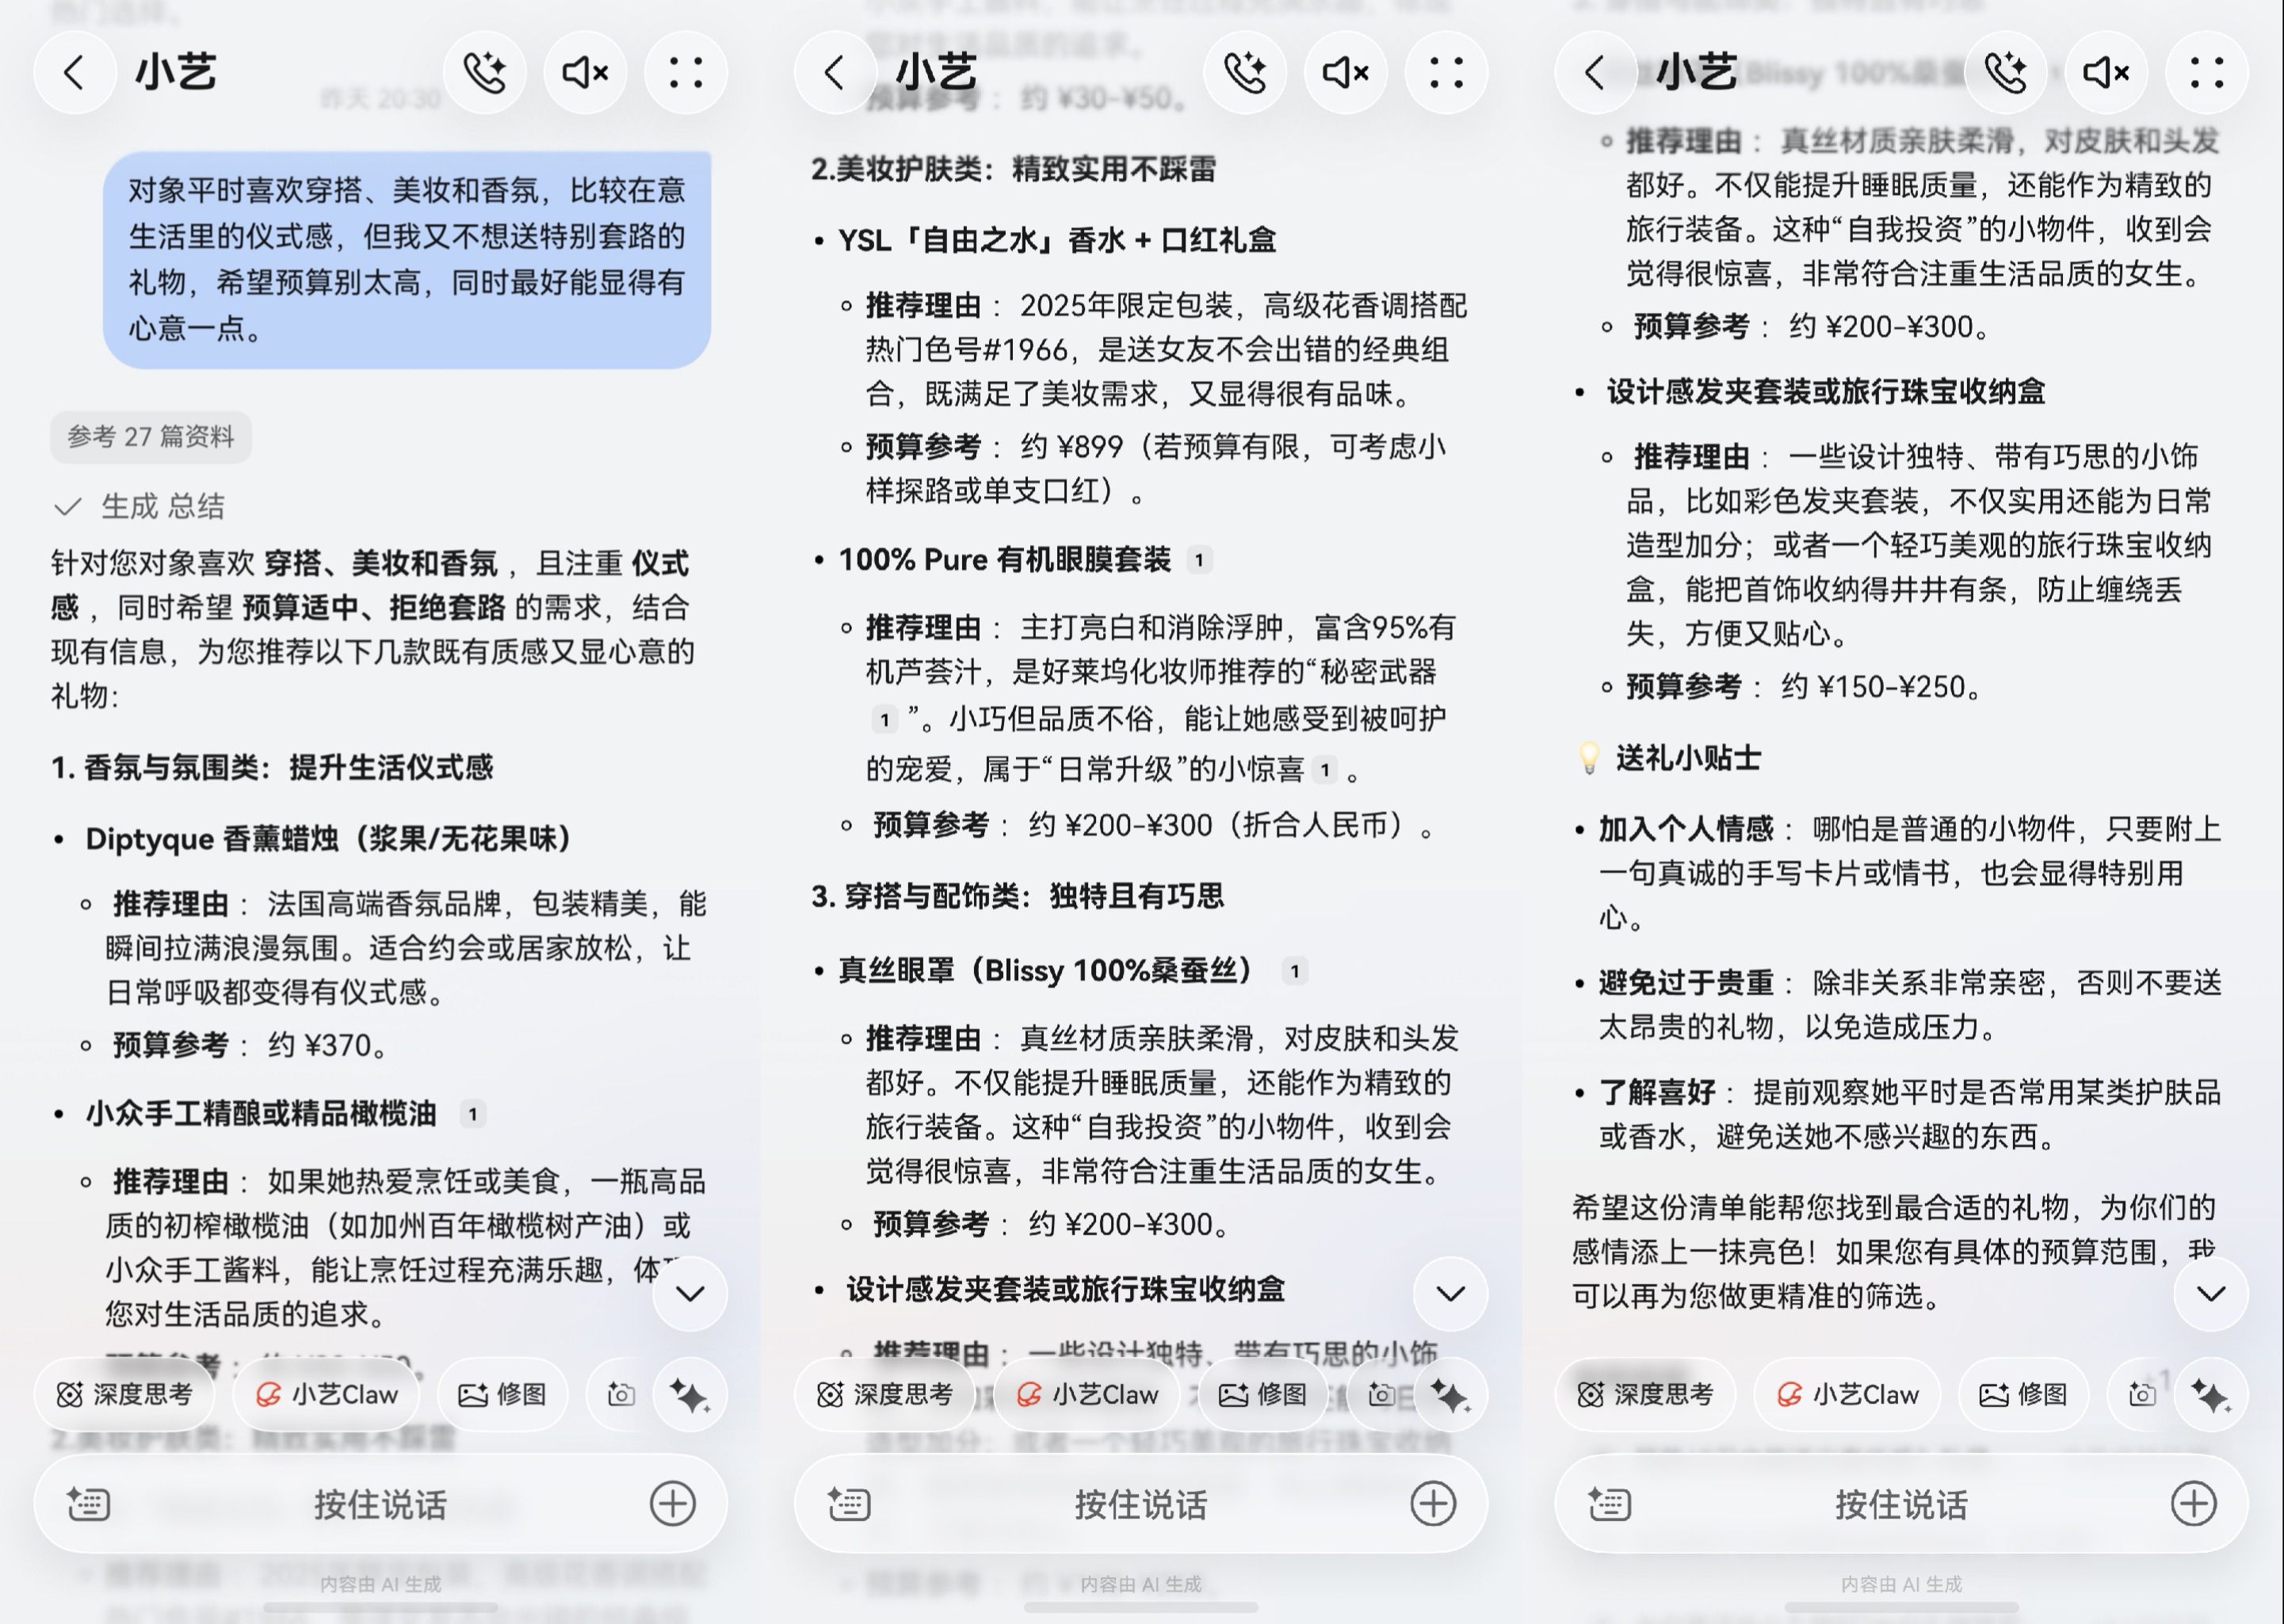
Task: Jump to bottom with the chevron on the blue message screen
Action: point(689,1293)
